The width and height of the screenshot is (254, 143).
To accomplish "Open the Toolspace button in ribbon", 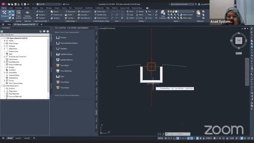I will (x=4, y=14).
